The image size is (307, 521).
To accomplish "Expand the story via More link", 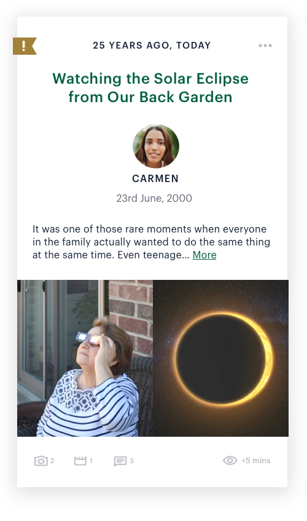I will click(204, 255).
